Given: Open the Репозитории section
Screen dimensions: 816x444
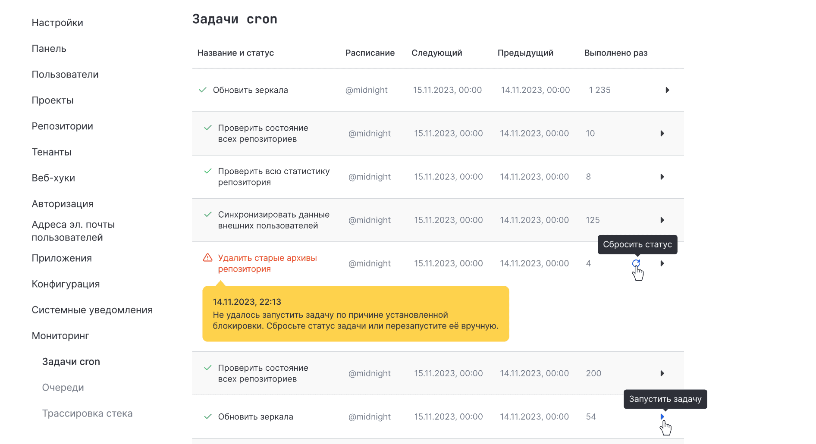Looking at the screenshot, I should (x=62, y=126).
